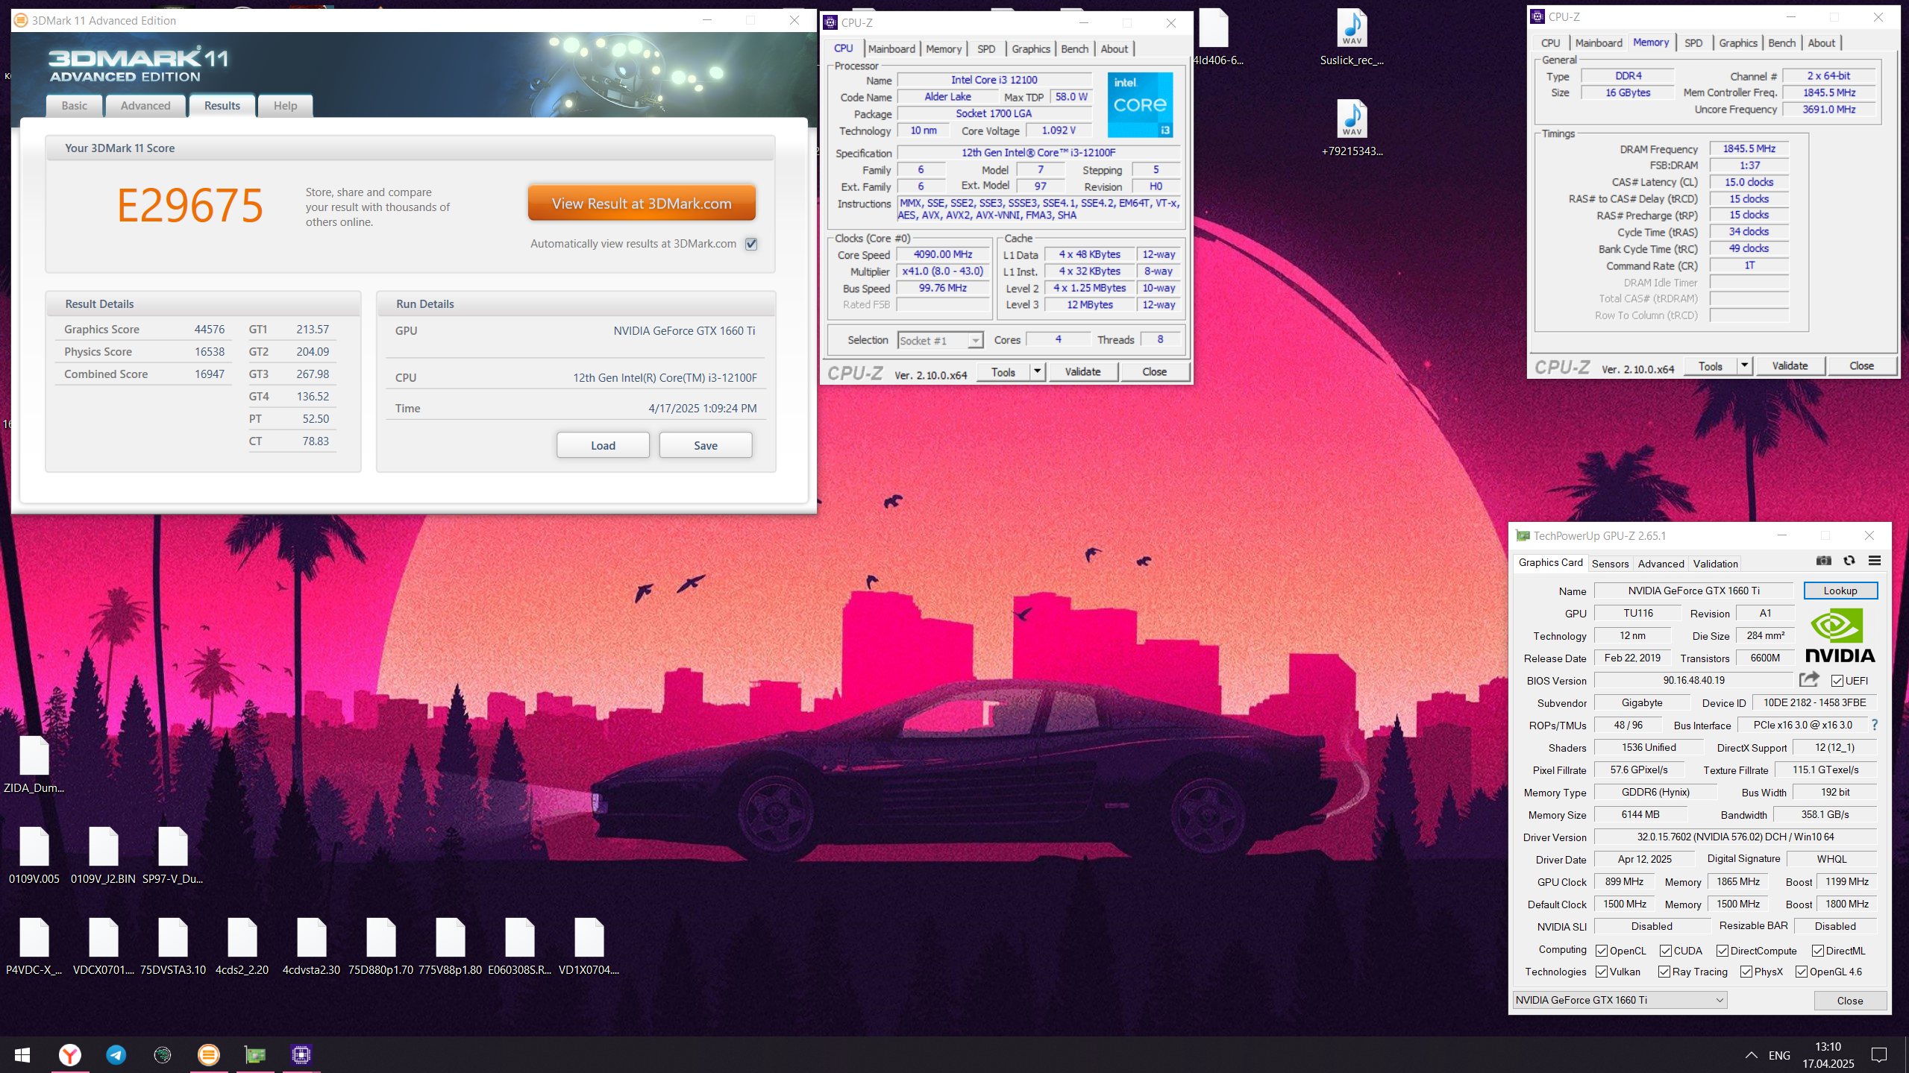Click View Result at 3DMark.com button
Screen dimensions: 1909x1073
(642, 204)
